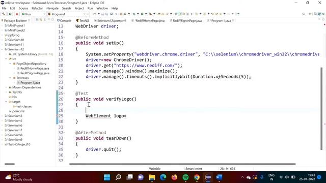Open the Package Explorer view menu (three dots)
Image resolution: width=326 pixels, height=183 pixels.
(45, 20)
